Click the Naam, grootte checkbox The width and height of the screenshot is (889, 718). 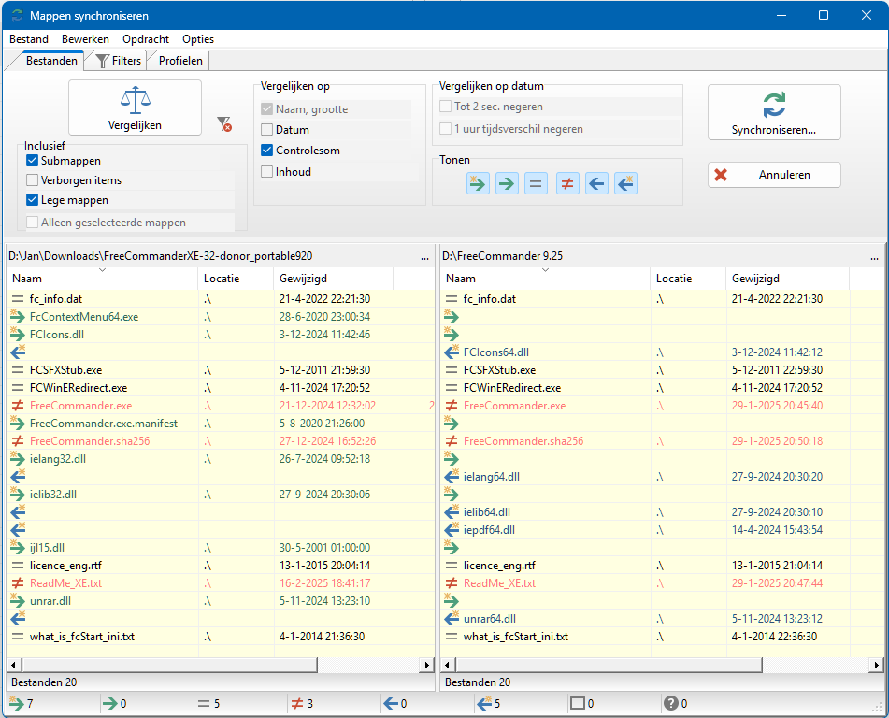[x=267, y=109]
